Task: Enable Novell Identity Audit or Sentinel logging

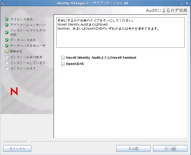Action: click(63, 57)
